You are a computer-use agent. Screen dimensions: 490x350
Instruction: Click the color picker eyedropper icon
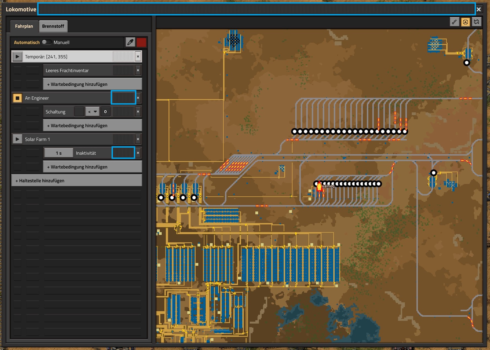130,42
